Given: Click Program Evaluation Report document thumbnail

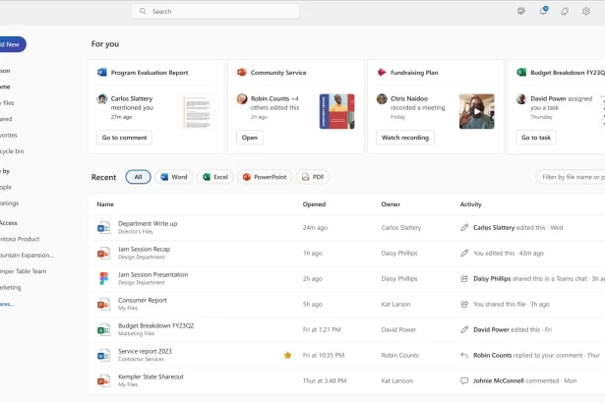Looking at the screenshot, I should (198, 112).
